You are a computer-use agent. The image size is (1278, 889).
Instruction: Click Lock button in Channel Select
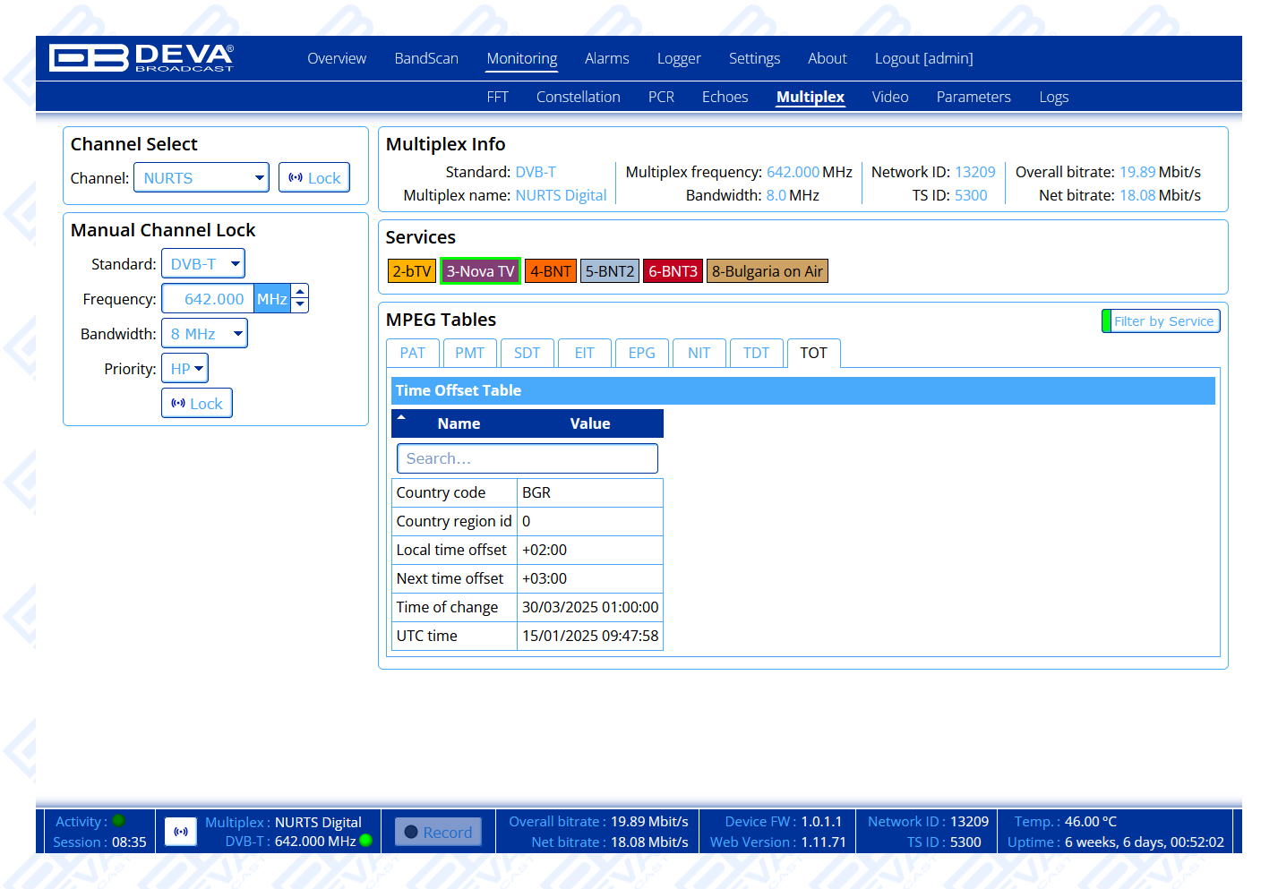[314, 178]
